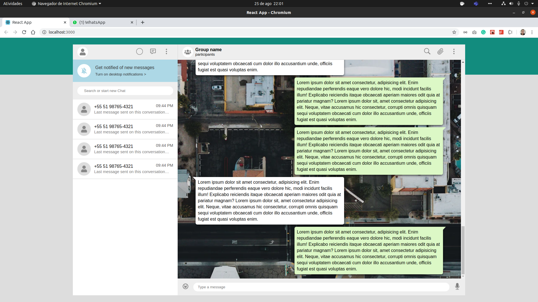The height and width of the screenshot is (302, 538).
Task: Attach a file with the paperclip icon
Action: (440, 51)
